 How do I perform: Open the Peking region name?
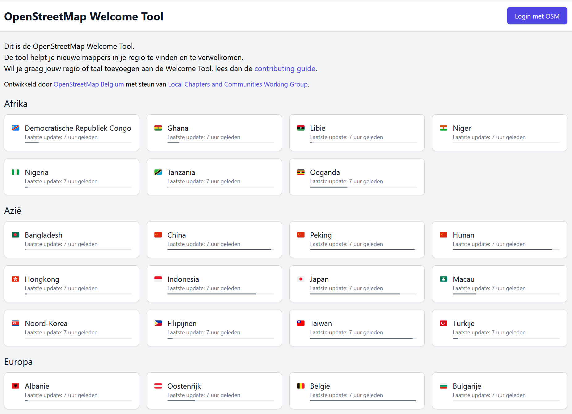321,235
